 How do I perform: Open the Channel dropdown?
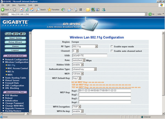point(75,51)
